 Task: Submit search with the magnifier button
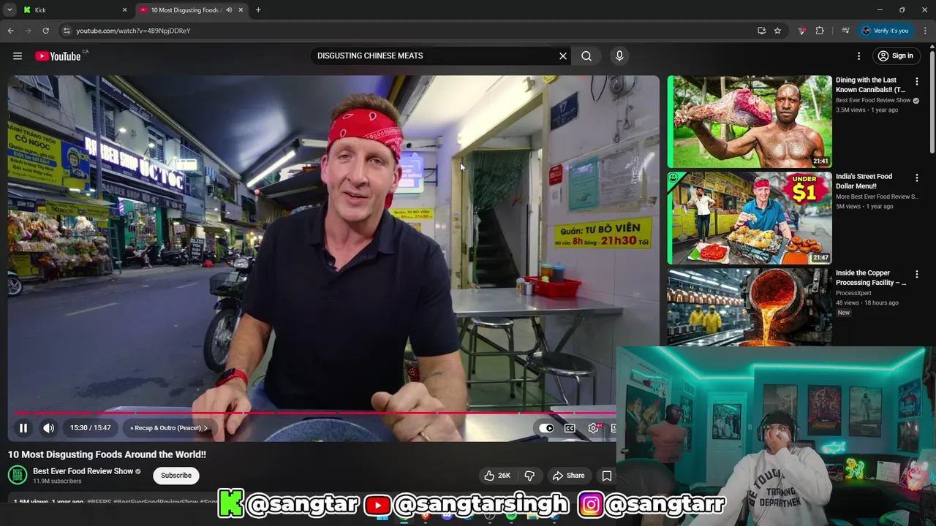coord(586,56)
